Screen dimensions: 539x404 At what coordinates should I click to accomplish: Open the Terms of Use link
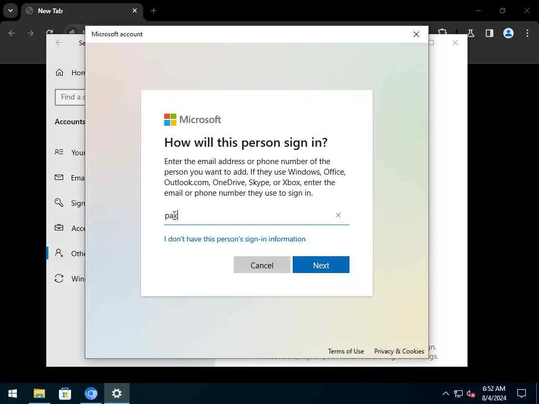pyautogui.click(x=346, y=351)
